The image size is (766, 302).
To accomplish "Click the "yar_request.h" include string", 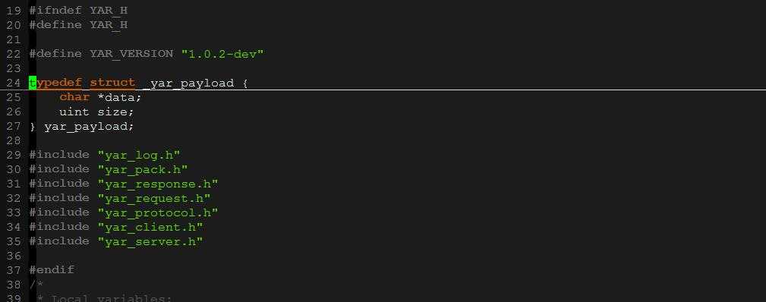I will tap(154, 198).
